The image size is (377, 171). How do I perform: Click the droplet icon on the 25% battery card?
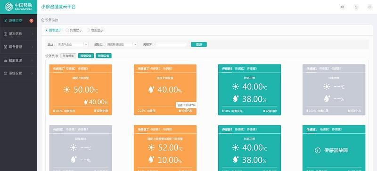tap(151, 90)
